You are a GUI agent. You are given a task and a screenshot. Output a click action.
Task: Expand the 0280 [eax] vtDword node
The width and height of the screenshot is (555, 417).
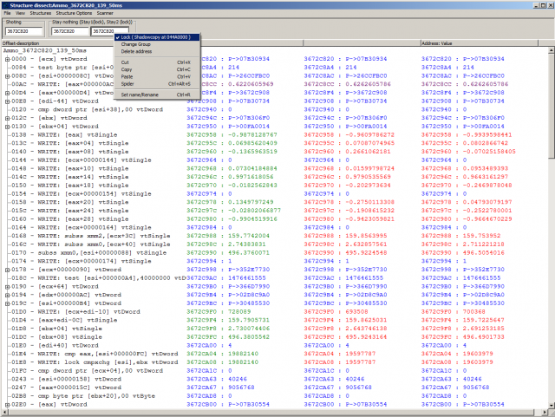(7, 404)
